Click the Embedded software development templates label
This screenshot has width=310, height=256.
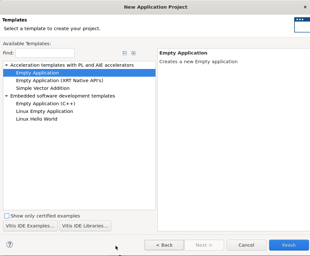click(x=62, y=96)
